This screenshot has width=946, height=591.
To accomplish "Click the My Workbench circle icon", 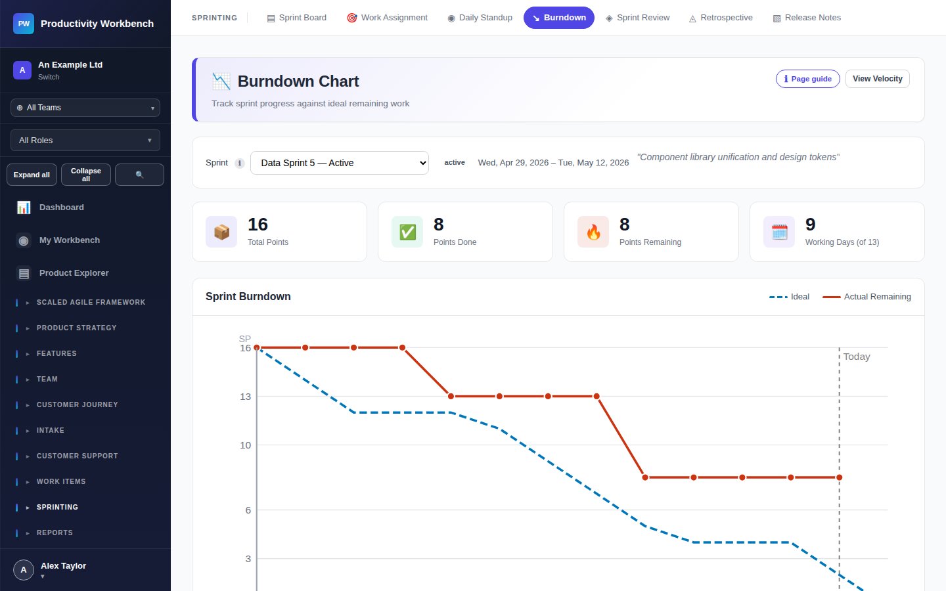I will (24, 240).
